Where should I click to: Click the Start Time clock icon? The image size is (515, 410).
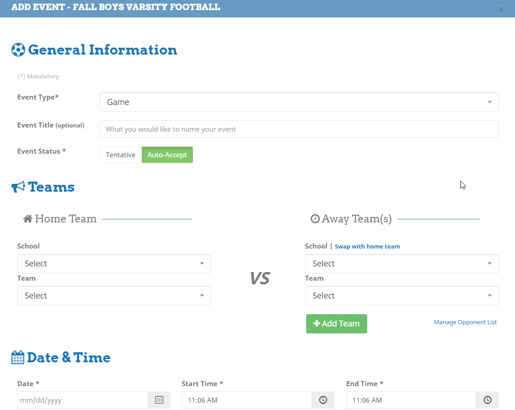323,400
